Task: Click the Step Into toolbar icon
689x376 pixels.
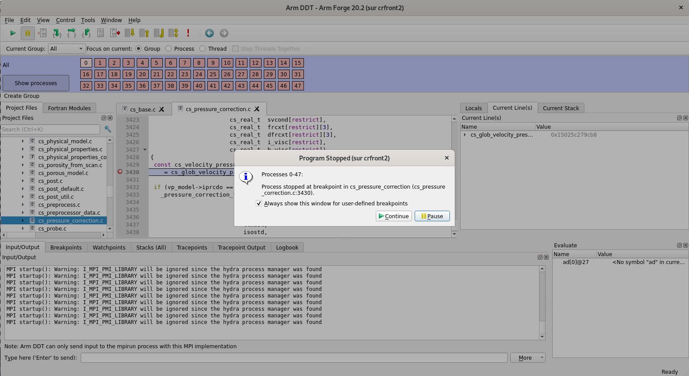Action: tap(57, 33)
